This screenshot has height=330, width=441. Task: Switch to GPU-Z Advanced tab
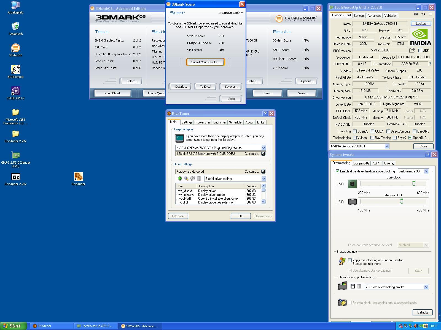point(374,16)
